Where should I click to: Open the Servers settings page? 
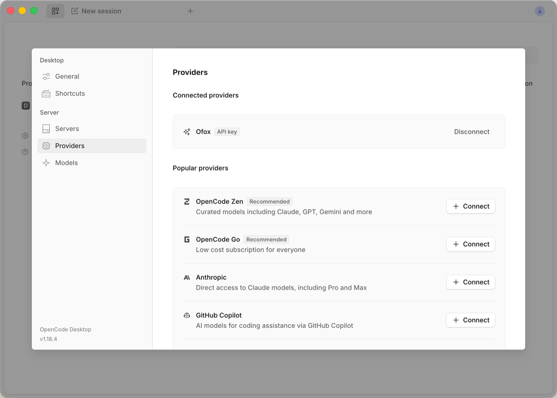tap(92, 129)
